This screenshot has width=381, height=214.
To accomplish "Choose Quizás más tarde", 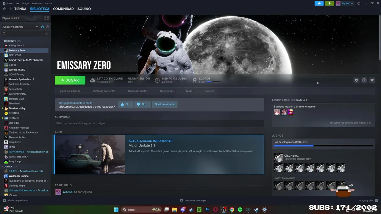I will tap(165, 104).
